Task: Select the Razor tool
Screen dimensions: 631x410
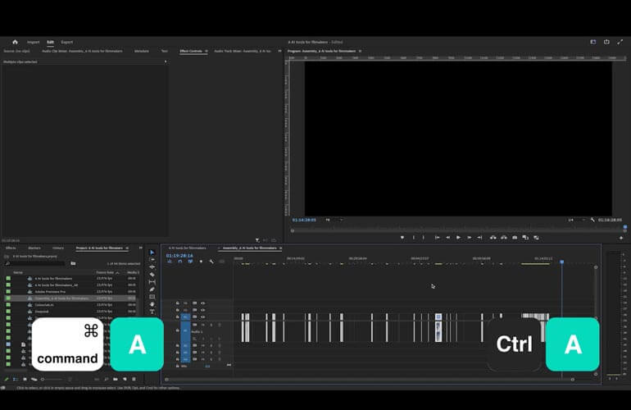Action: [x=152, y=274]
